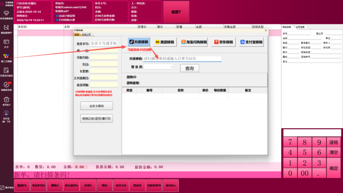This screenshot has width=343, height=193.
Task: Click the 名称 column header in dialog table
Action: click(x=180, y=90)
